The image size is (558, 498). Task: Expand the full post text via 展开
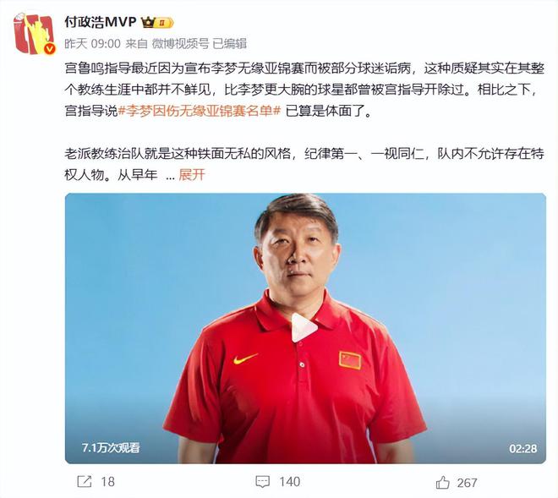[x=192, y=175]
